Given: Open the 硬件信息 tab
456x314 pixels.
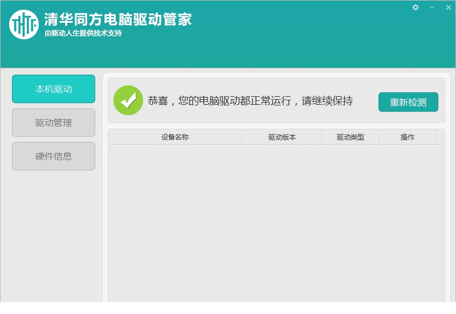Looking at the screenshot, I should pyautogui.click(x=54, y=156).
